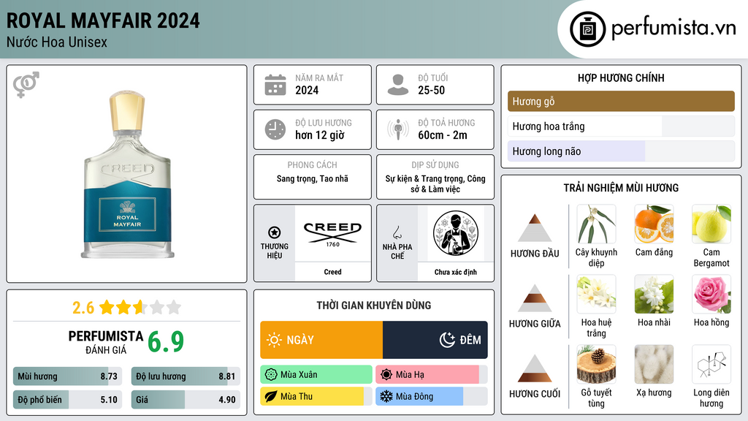This screenshot has height=421, width=748.
Task: Click the star badge icon above Thương Hiệu
Action: coord(275,232)
